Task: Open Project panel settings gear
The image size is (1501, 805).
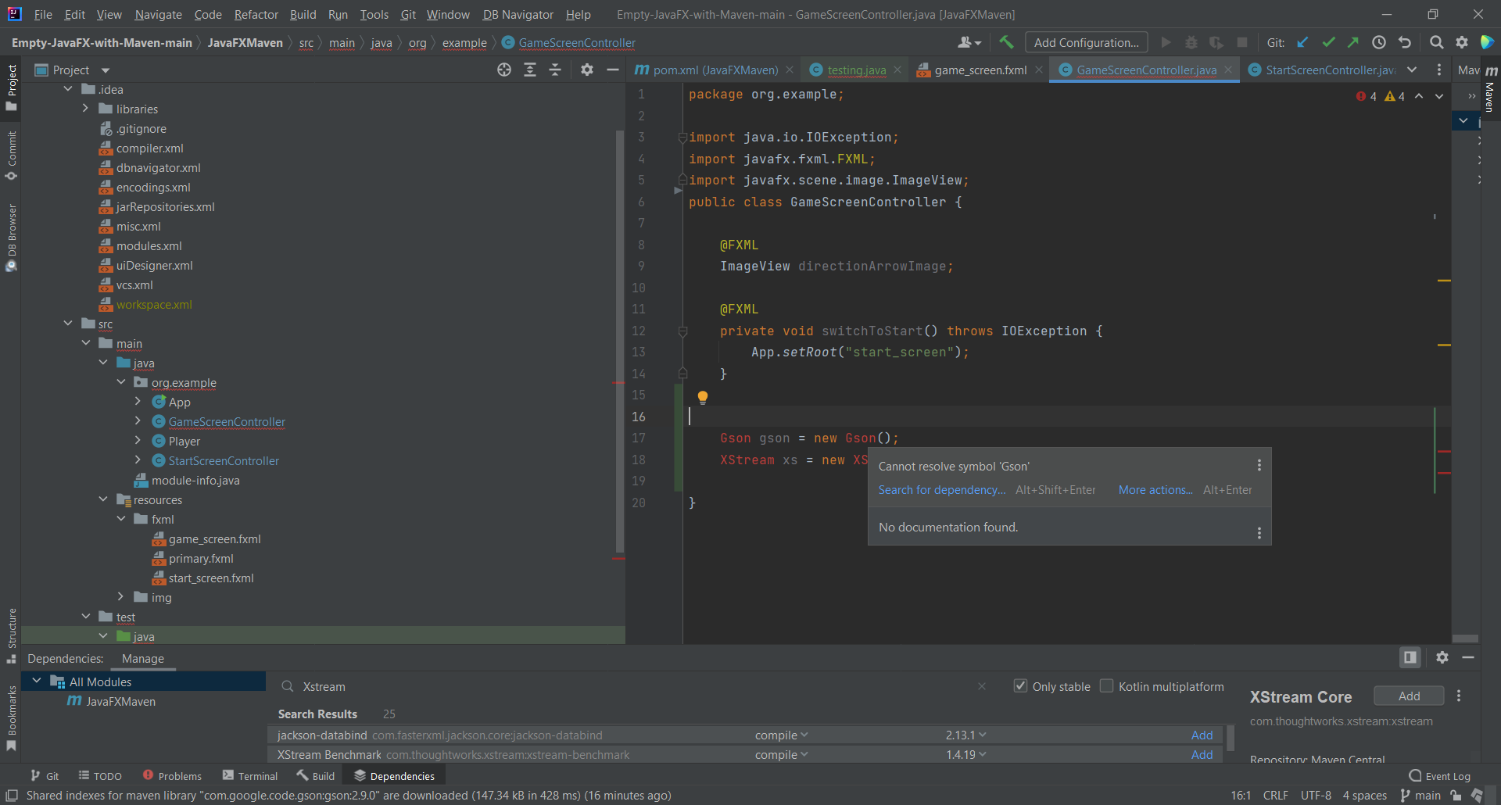Action: (x=587, y=70)
